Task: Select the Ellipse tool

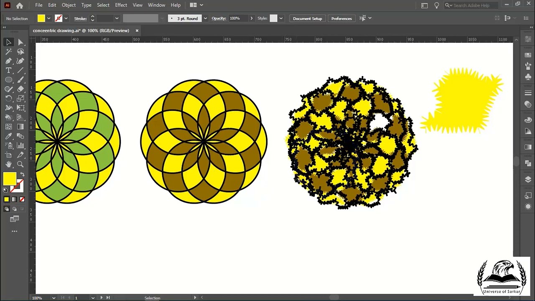Action: click(x=8, y=80)
